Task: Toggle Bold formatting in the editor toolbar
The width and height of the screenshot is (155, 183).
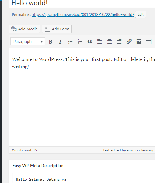Action: 51,41
